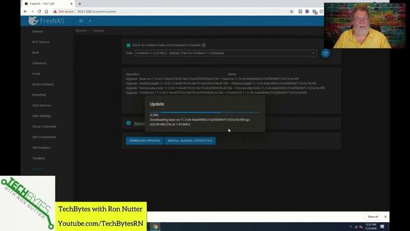Toggle the hamburger menu icon
Screen dimensions: 410x231
(x=81, y=21)
